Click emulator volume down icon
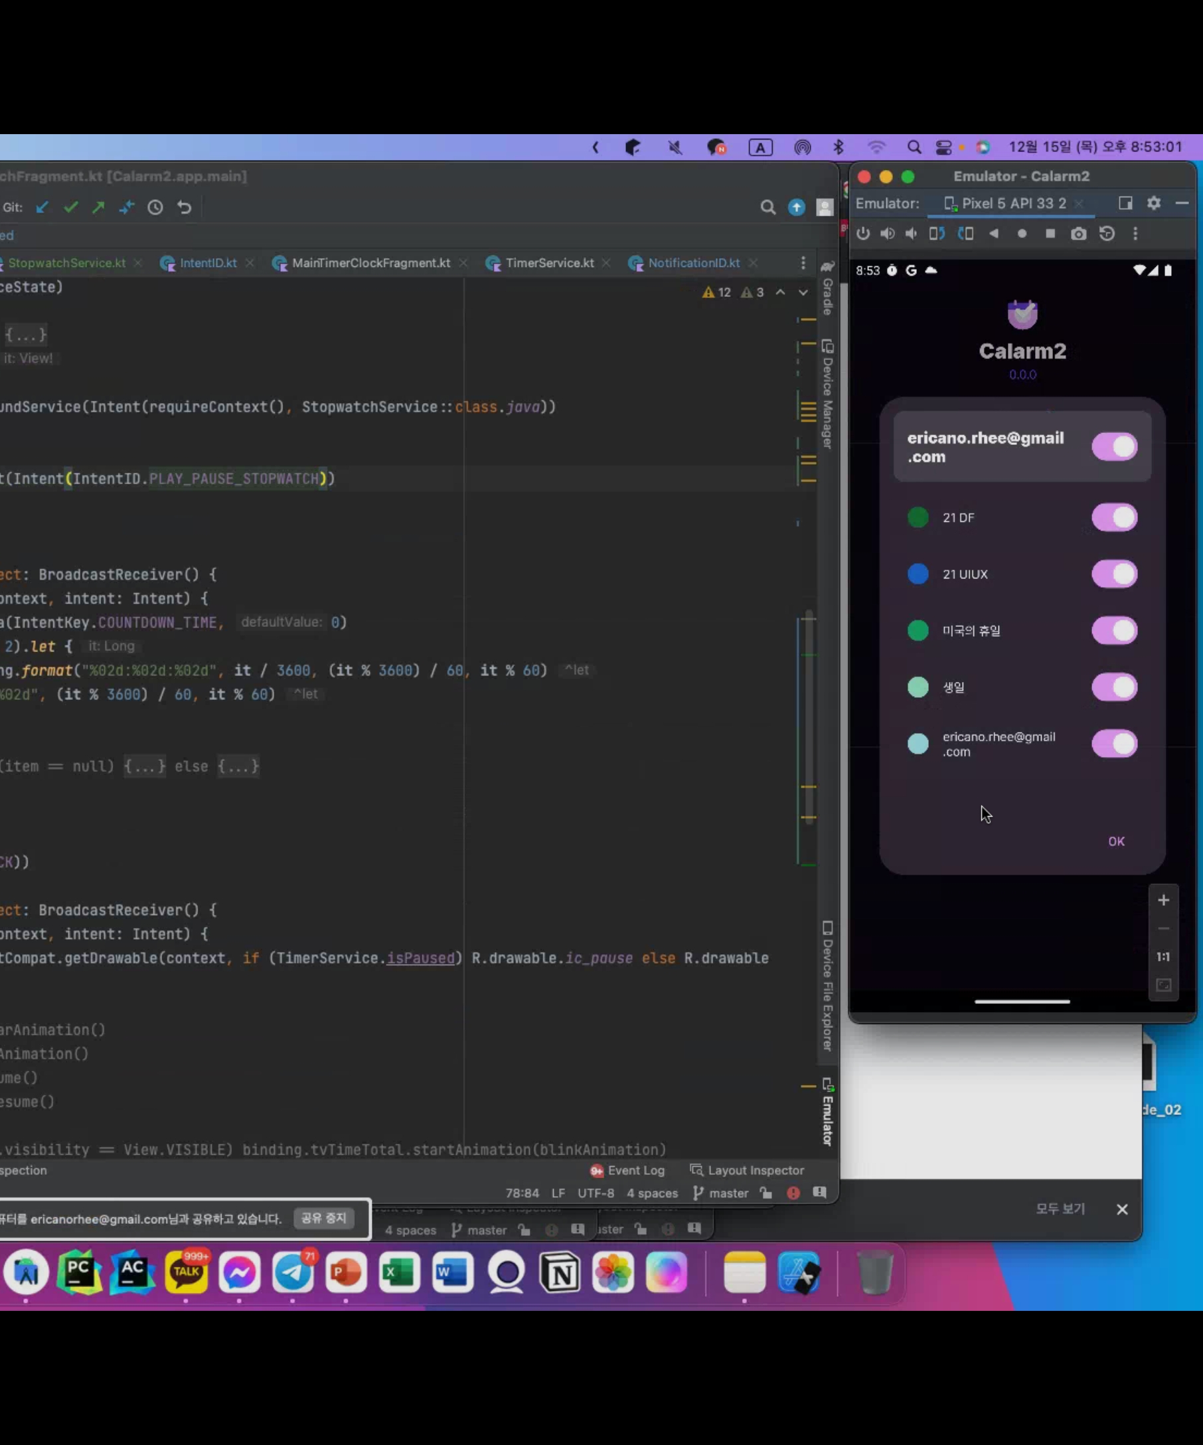The height and width of the screenshot is (1445, 1203). pyautogui.click(x=912, y=234)
